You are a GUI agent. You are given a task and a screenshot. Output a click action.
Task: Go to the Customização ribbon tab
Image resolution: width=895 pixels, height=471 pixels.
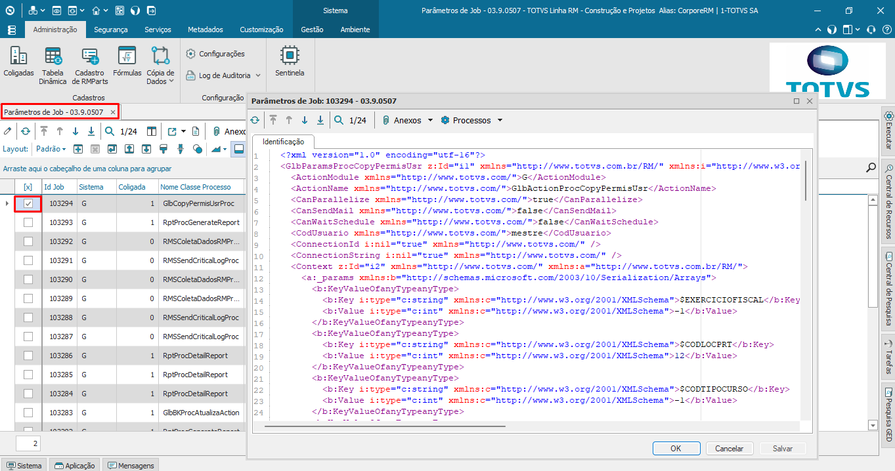261,30
